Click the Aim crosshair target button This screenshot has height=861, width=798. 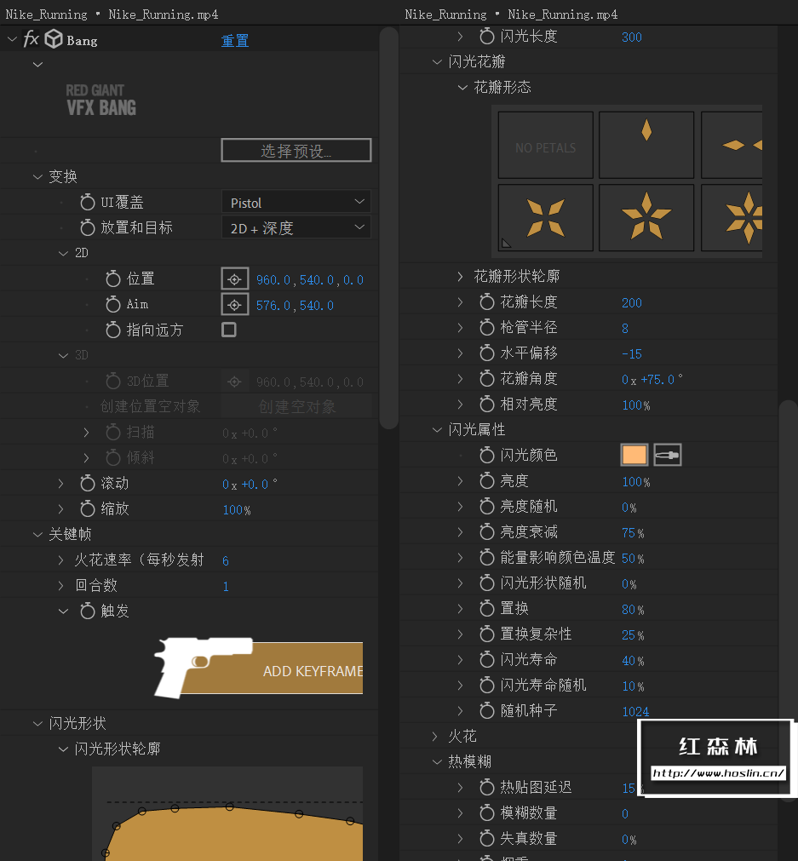(x=234, y=304)
